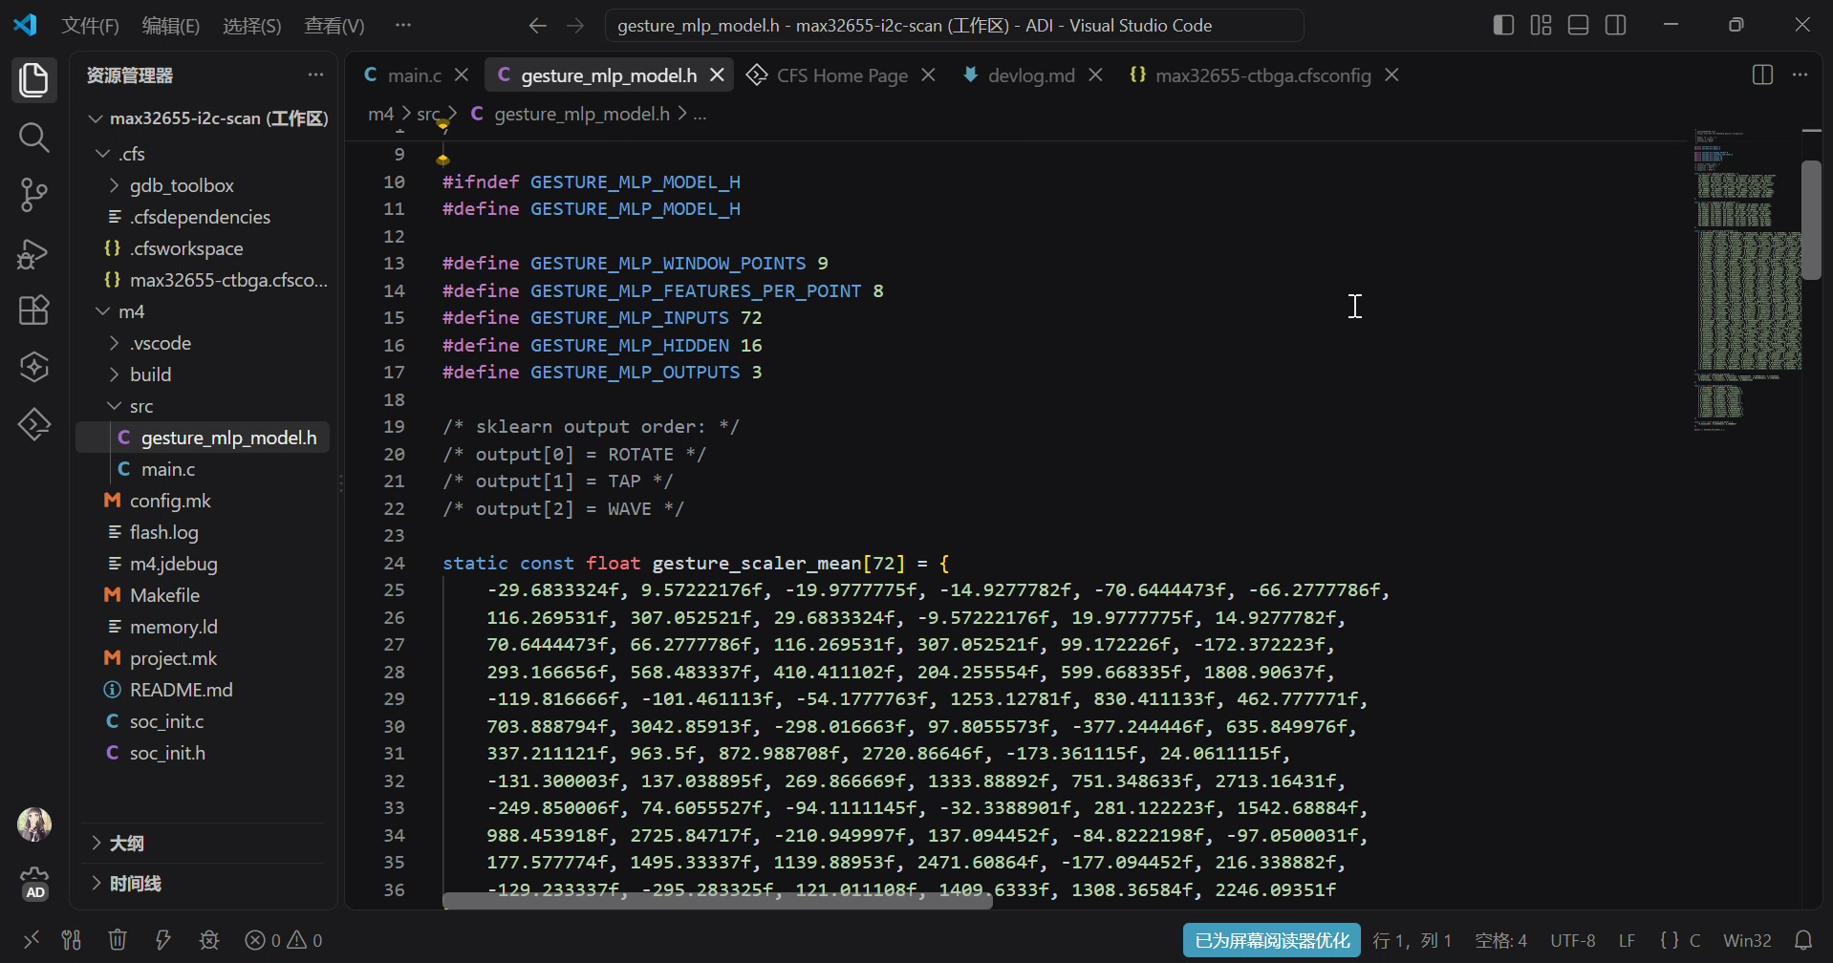Click Win32 configuration in status bar

[x=1747, y=940]
